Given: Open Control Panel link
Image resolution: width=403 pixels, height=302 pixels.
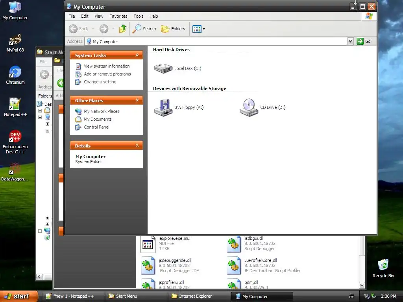Looking at the screenshot, I should pos(96,127).
